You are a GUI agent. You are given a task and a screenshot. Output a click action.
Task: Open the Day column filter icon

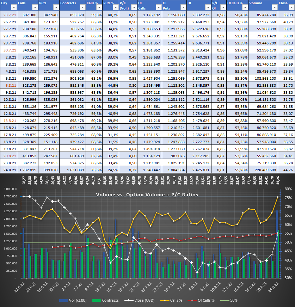(x=14, y=7)
